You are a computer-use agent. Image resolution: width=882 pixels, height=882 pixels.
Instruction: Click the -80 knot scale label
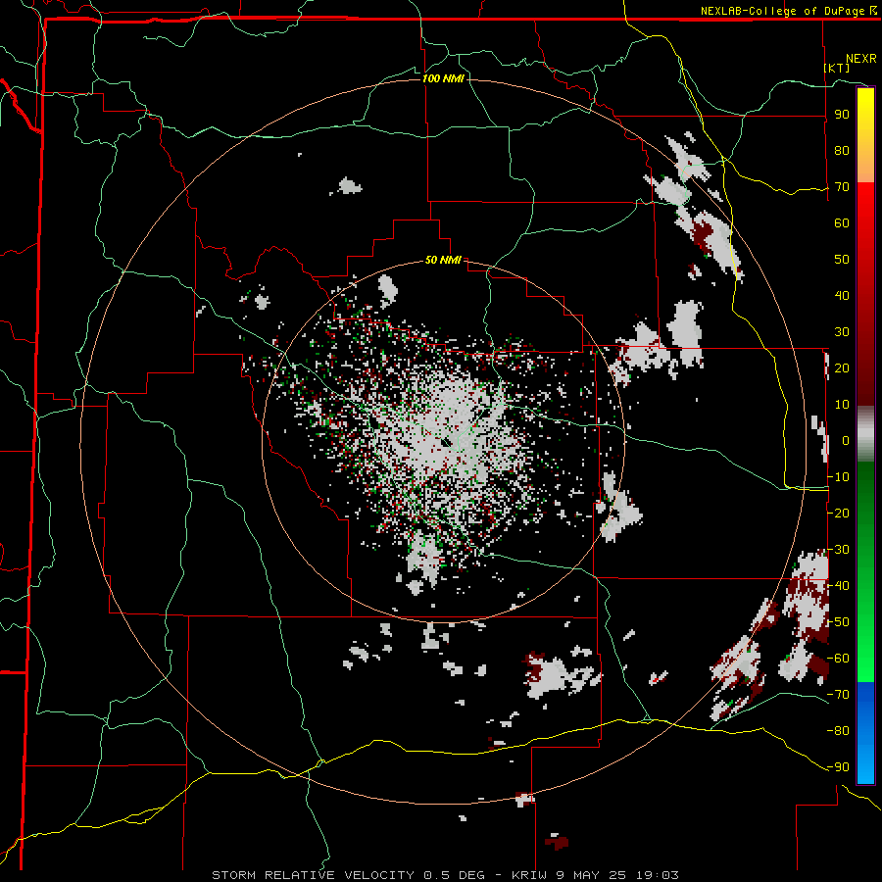point(838,731)
